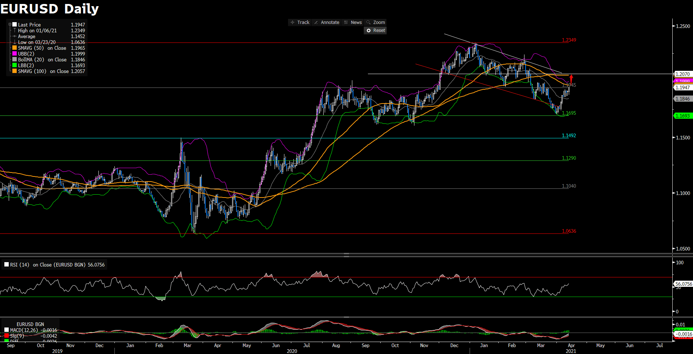Click the 2021 year label on time axis

(x=571, y=351)
